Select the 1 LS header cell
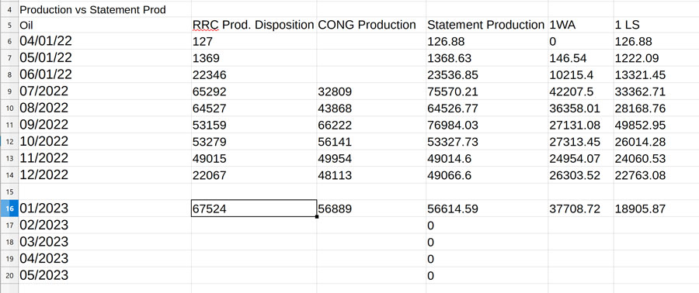 click(656, 25)
